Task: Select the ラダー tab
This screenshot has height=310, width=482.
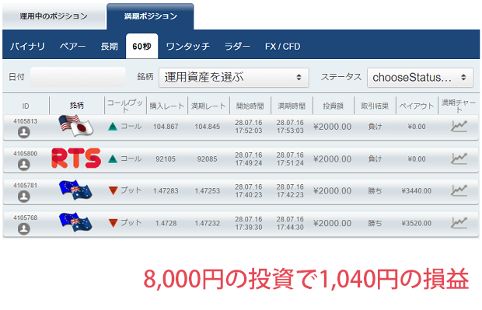Action: coord(237,47)
